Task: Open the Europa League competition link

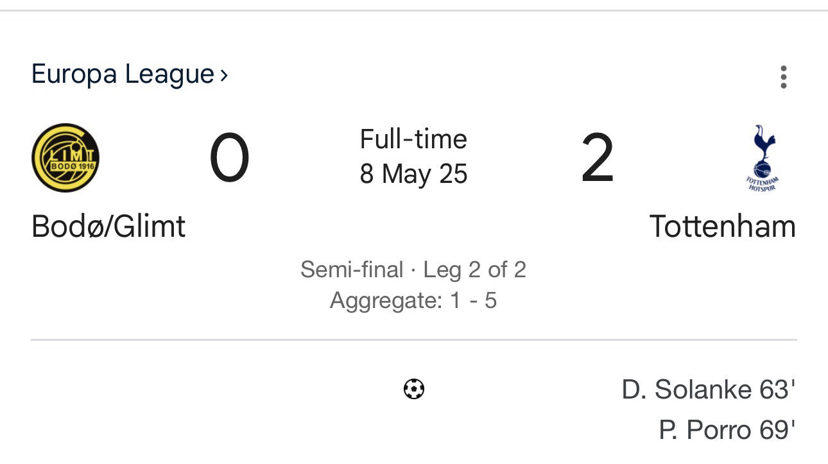Action: tap(122, 74)
